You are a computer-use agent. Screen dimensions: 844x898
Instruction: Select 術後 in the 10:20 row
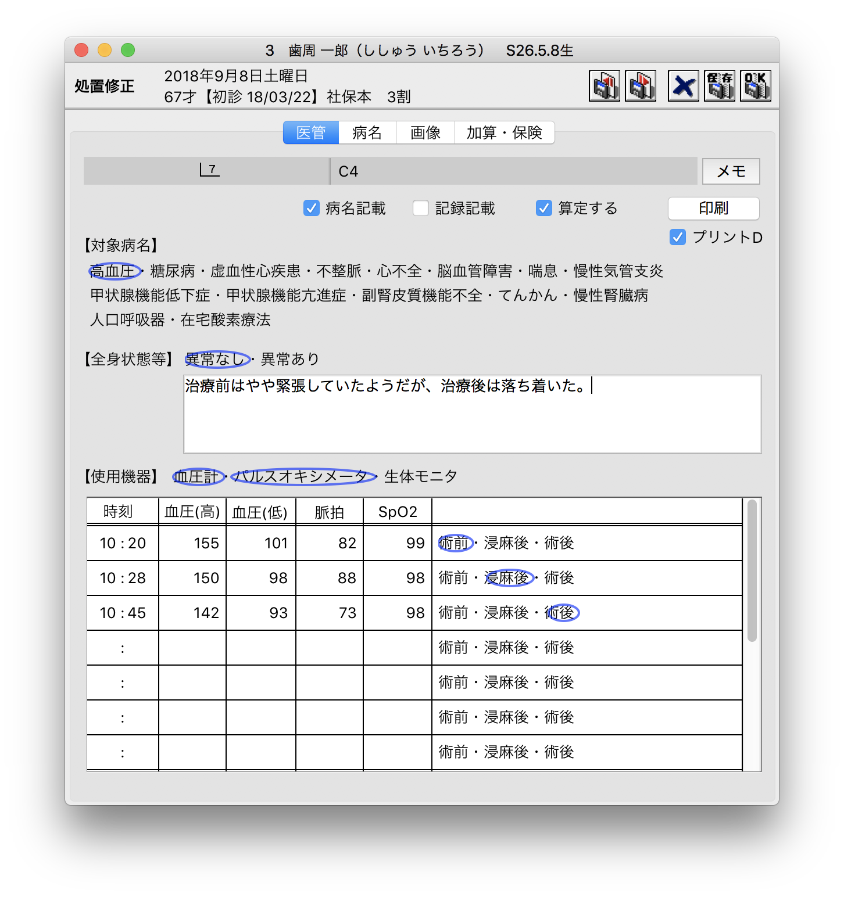click(559, 543)
